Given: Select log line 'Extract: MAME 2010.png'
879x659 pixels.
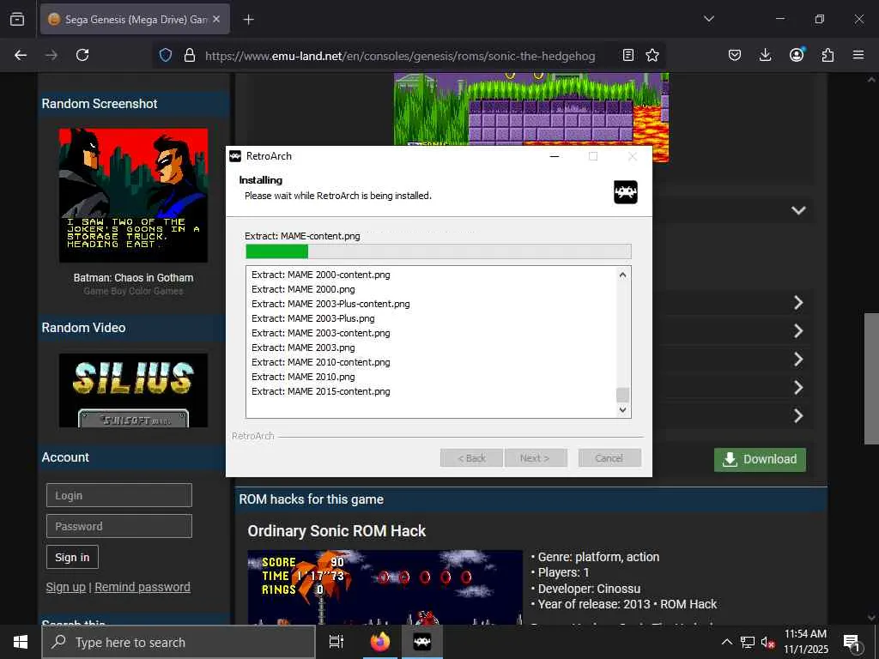Looking at the screenshot, I should coord(303,377).
